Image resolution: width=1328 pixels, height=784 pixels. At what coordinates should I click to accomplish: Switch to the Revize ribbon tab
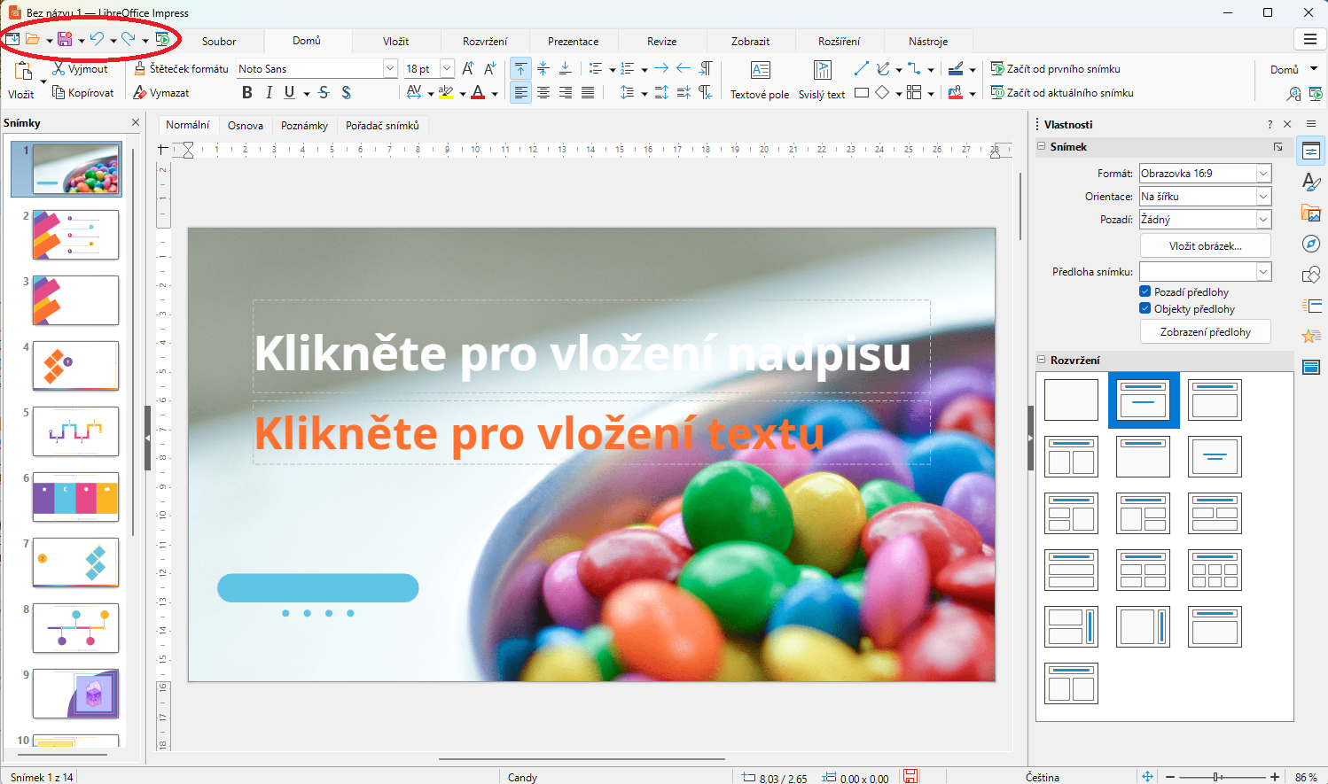[661, 41]
